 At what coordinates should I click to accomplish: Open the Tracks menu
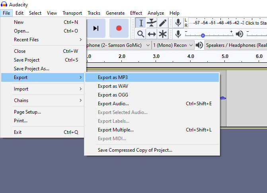[x=94, y=13]
